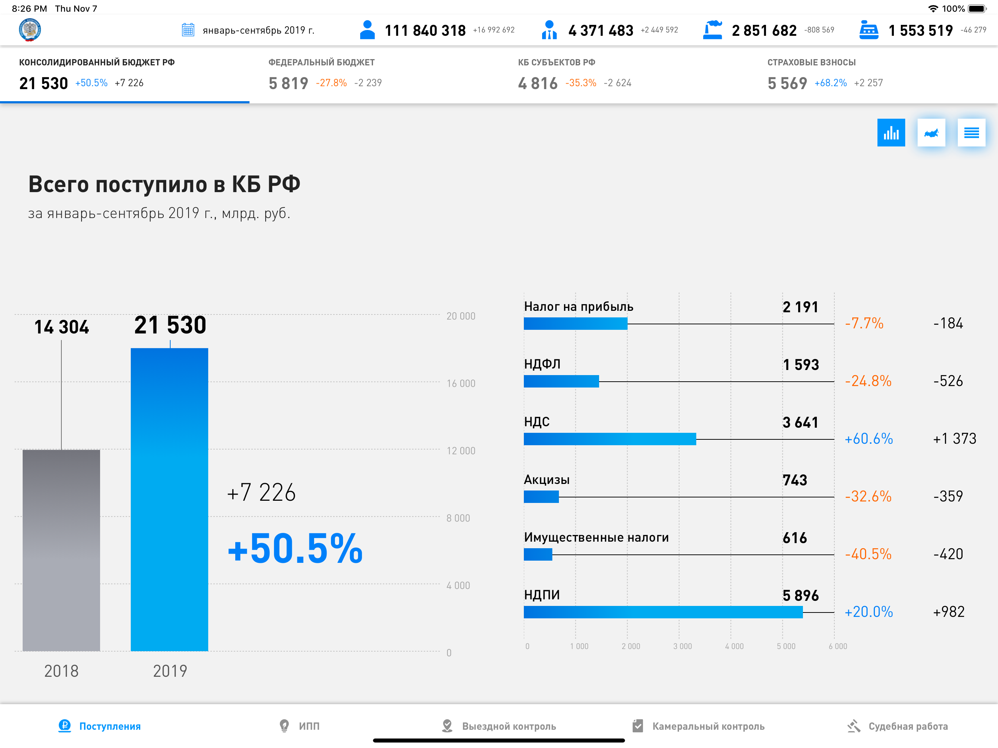Tap the Акцизы bar
The image size is (998, 748).
pos(541,497)
